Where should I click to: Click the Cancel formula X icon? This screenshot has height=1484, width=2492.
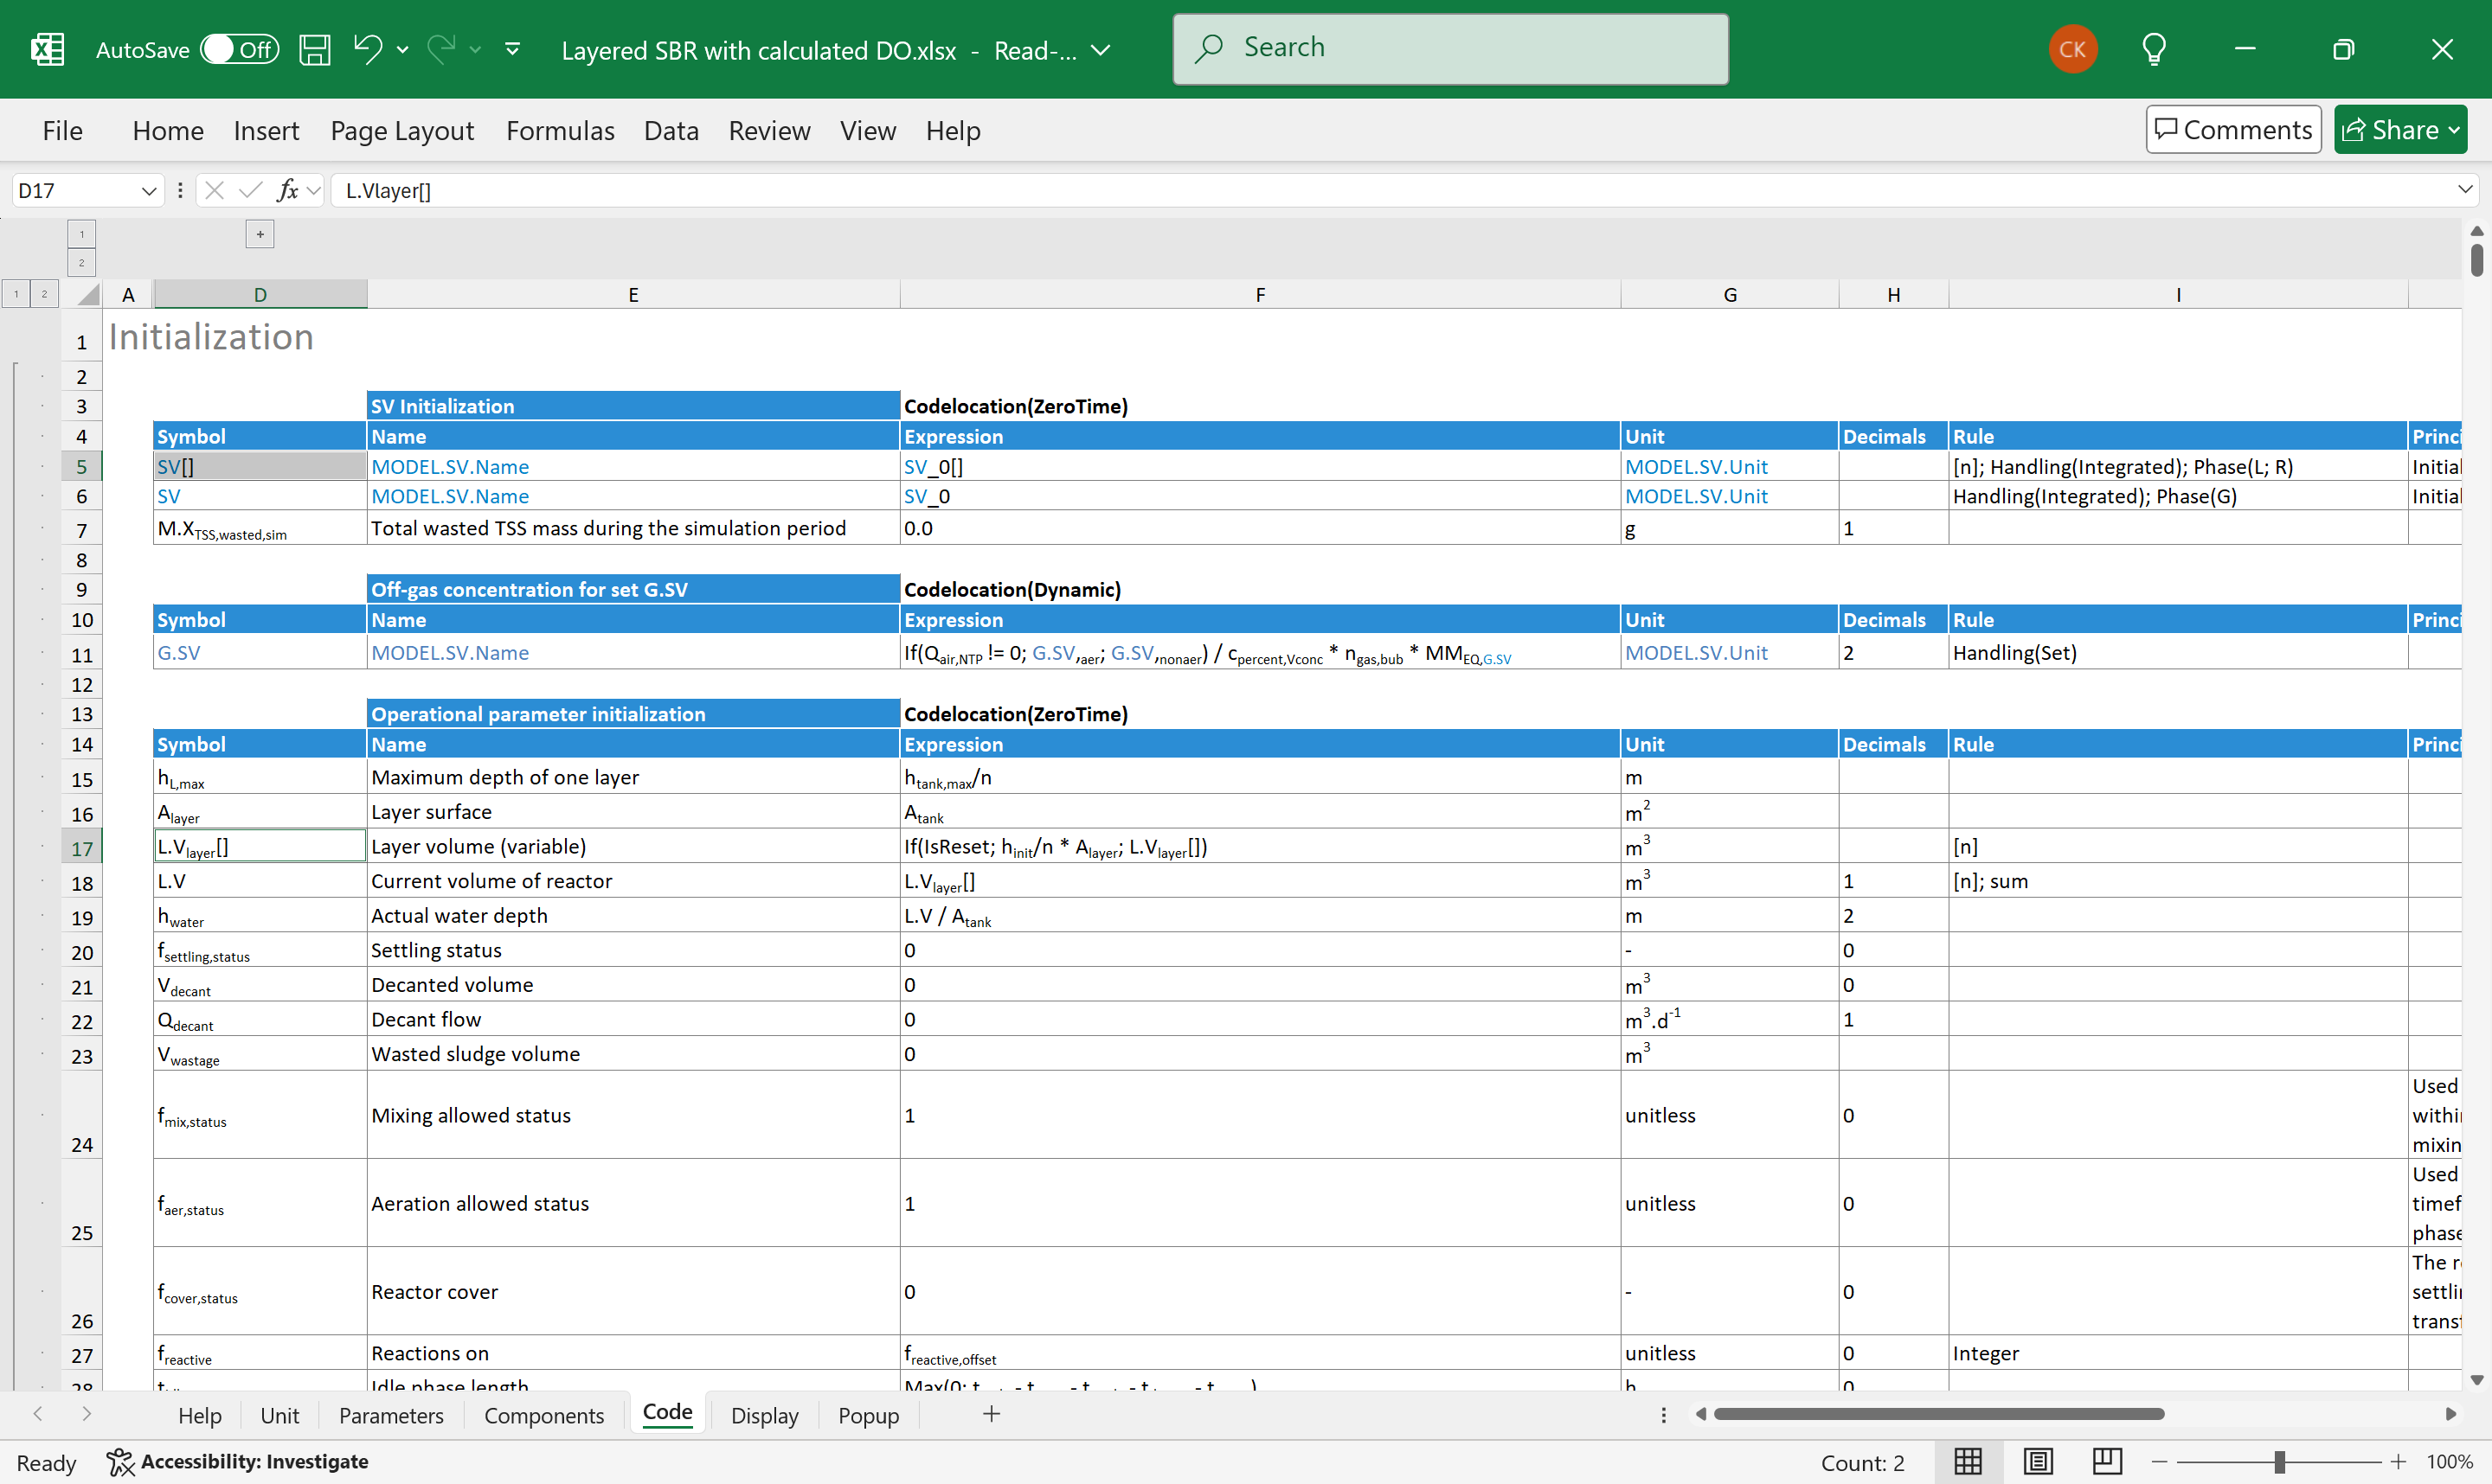[214, 190]
